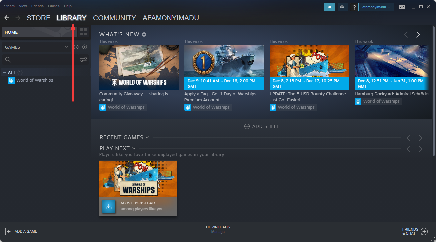The width and height of the screenshot is (436, 242).
Task: Open FRIENDS & CHAT label
Action: [x=410, y=231]
